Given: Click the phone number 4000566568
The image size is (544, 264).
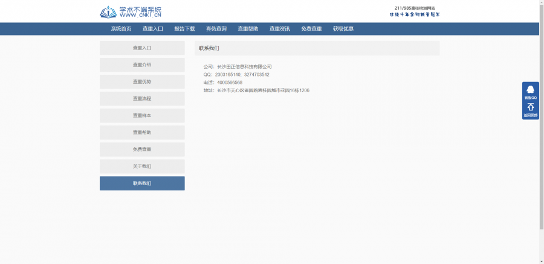Looking at the screenshot, I should pos(230,83).
